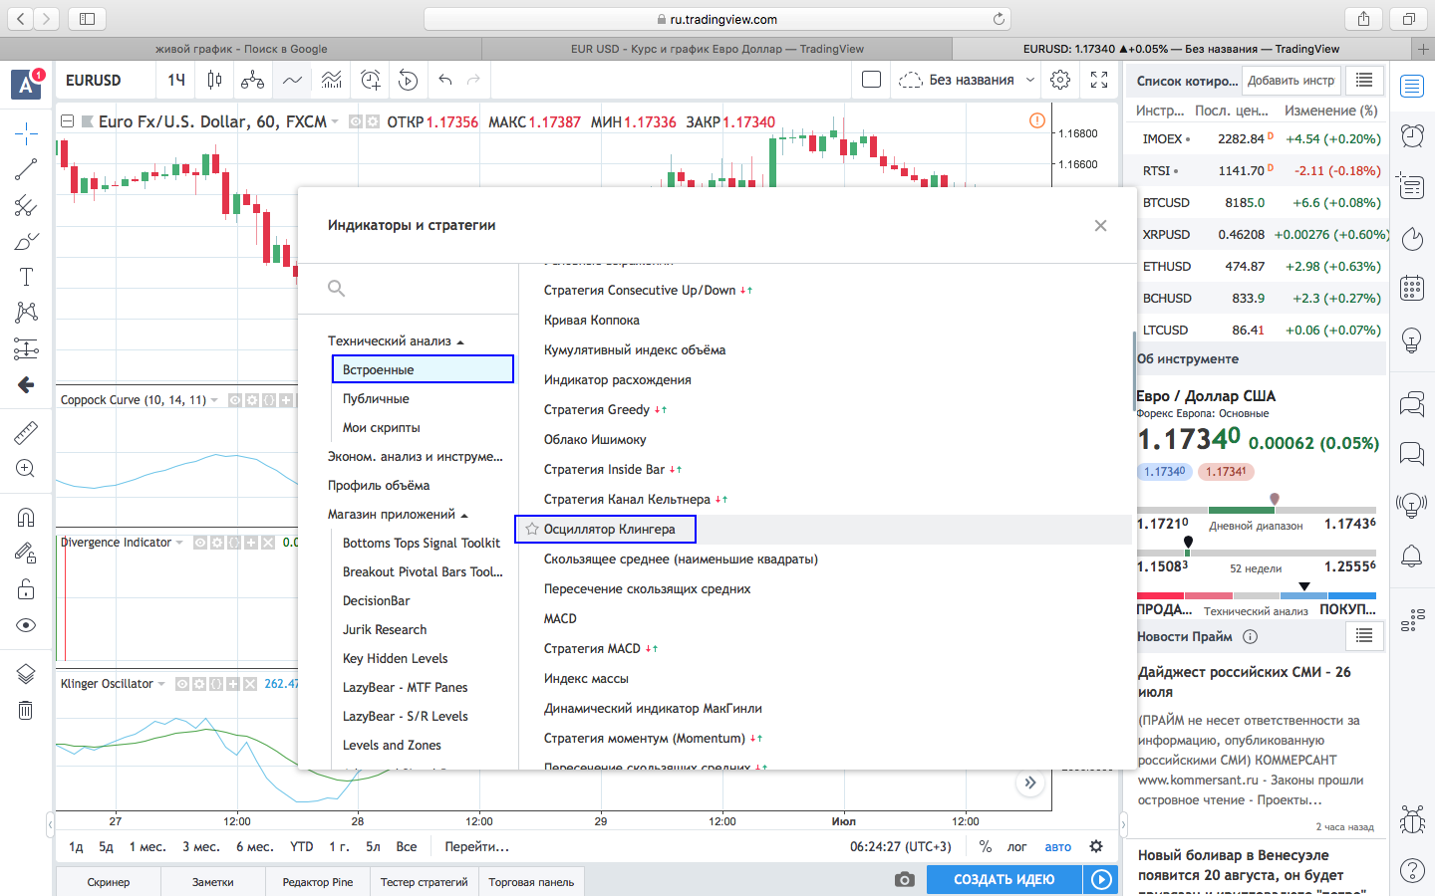Image resolution: width=1435 pixels, height=896 pixels.
Task: Open the object tree layers icon
Action: 26,674
